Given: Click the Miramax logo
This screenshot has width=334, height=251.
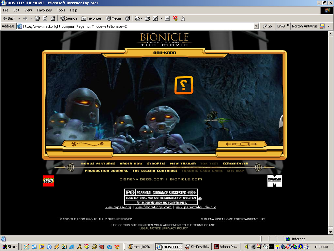Looking at the screenshot, I should (x=274, y=181).
